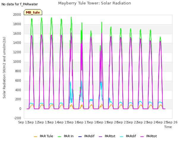Click the 600 y-axis tick label

pyautogui.click(x=18, y=80)
